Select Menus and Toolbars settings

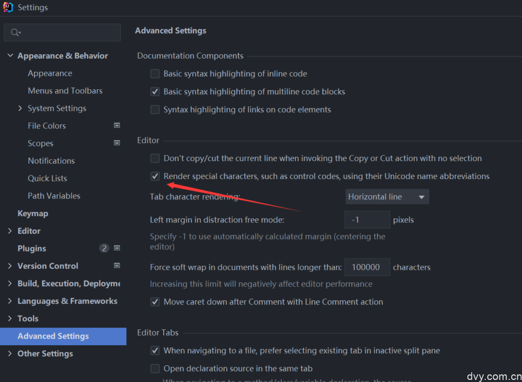point(65,91)
